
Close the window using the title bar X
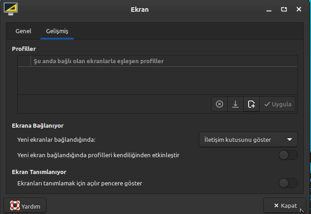click(299, 9)
